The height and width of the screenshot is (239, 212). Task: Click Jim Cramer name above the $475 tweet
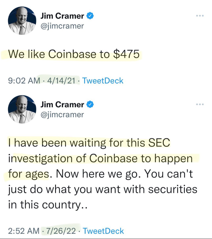click(62, 16)
